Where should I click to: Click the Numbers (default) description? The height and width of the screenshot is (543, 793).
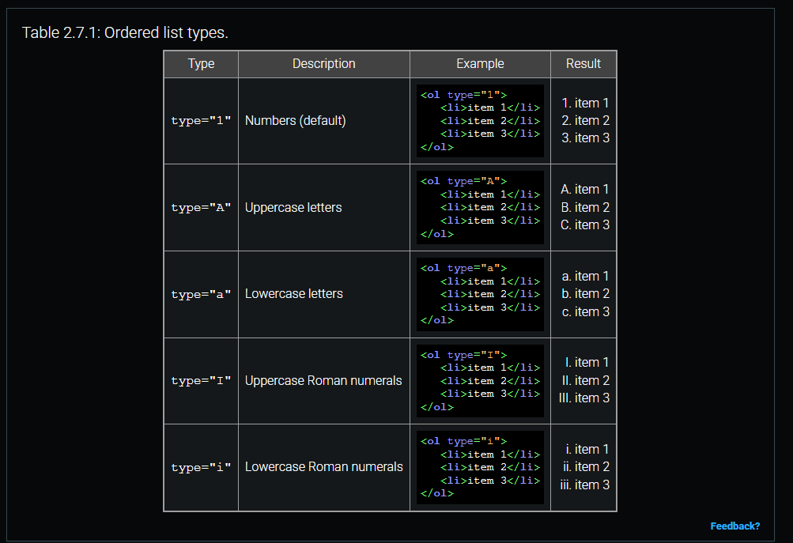click(x=295, y=121)
